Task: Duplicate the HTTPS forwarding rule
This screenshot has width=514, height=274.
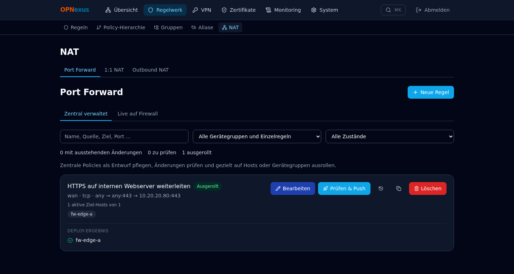Action: (399, 188)
